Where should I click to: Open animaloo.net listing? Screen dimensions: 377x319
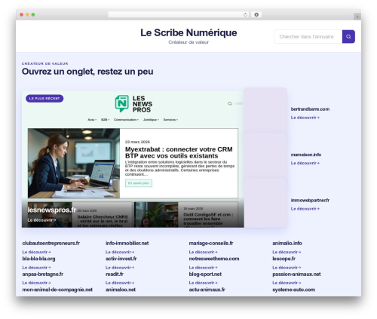click(x=121, y=290)
